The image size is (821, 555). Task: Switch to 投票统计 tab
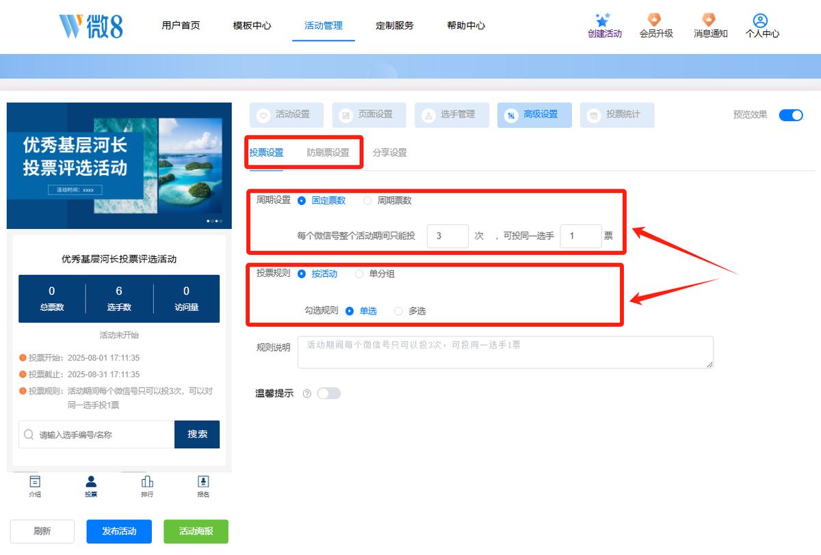(x=617, y=115)
